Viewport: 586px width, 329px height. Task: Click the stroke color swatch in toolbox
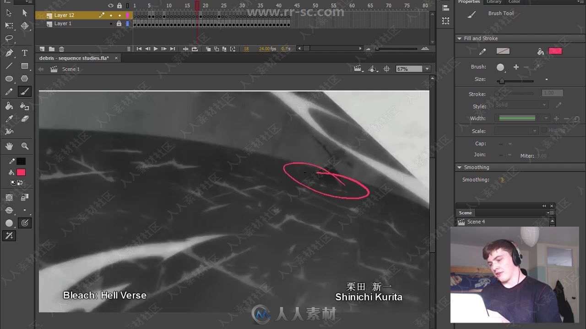pyautogui.click(x=21, y=161)
